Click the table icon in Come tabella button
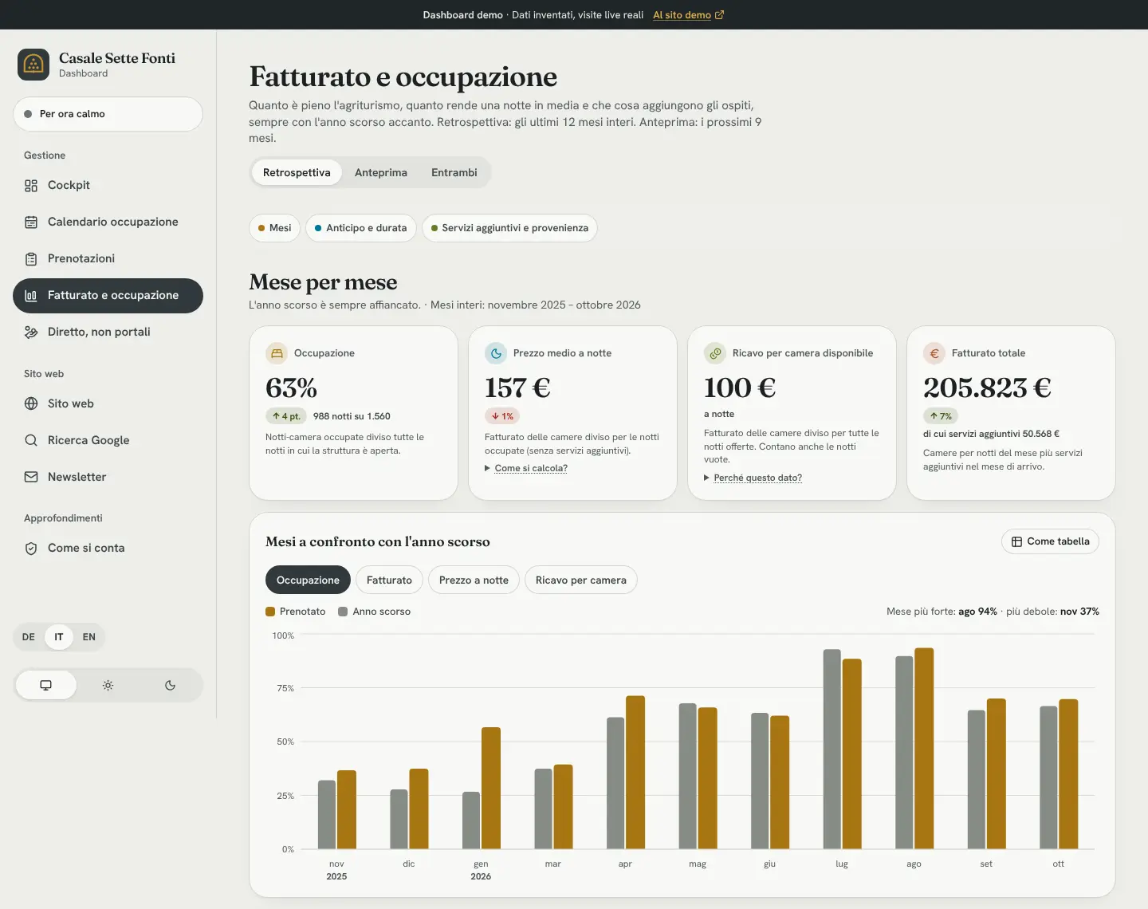 point(1016,542)
